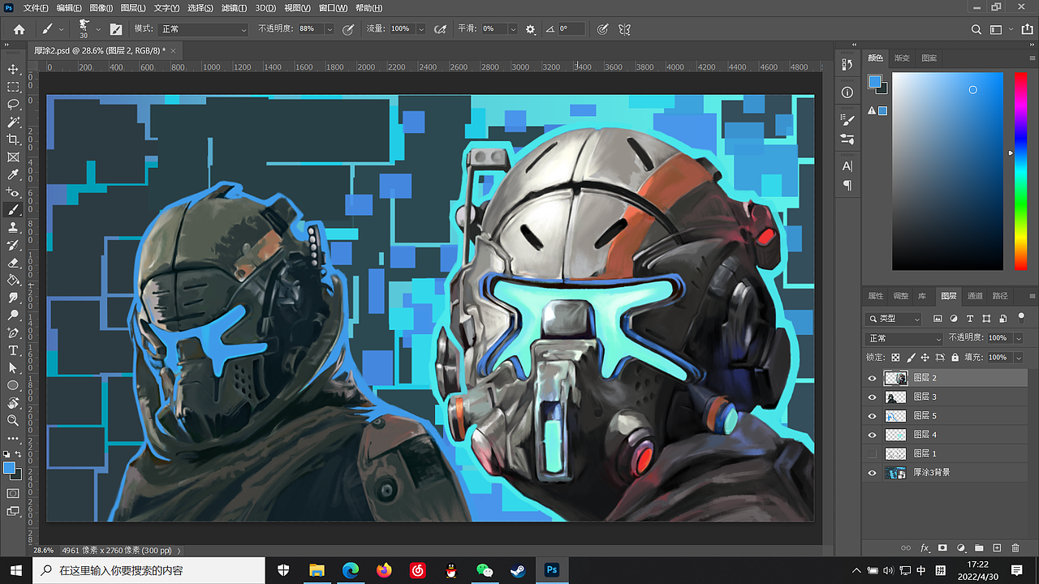Switch to the 通道 channels tab

coord(975,296)
